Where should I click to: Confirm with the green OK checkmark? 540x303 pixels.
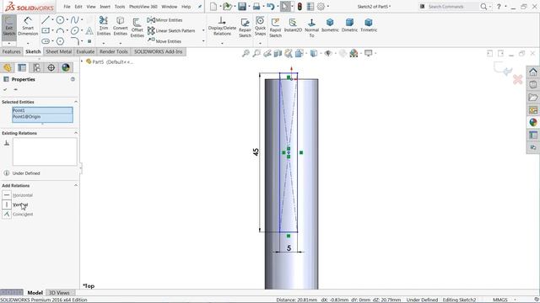click(x=5, y=90)
